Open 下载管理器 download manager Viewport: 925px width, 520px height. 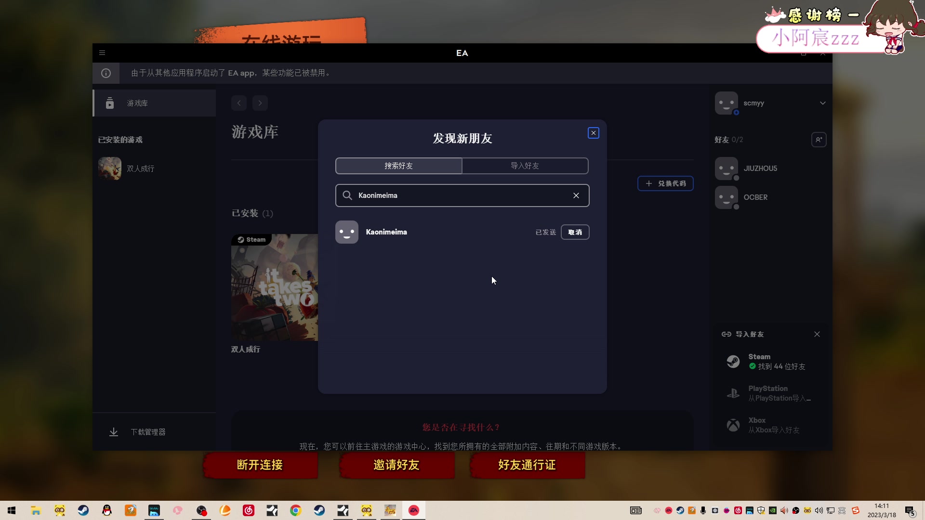154,432
